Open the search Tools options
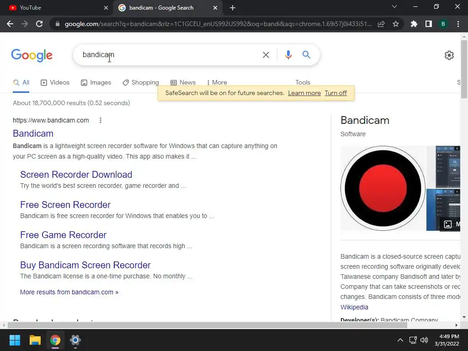The height and width of the screenshot is (351, 468). pyautogui.click(x=303, y=82)
